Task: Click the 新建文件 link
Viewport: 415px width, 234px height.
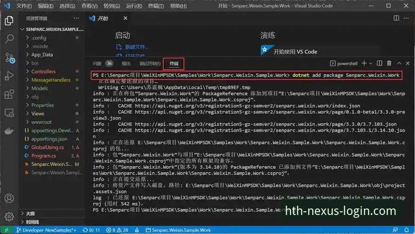Action: (x=136, y=47)
